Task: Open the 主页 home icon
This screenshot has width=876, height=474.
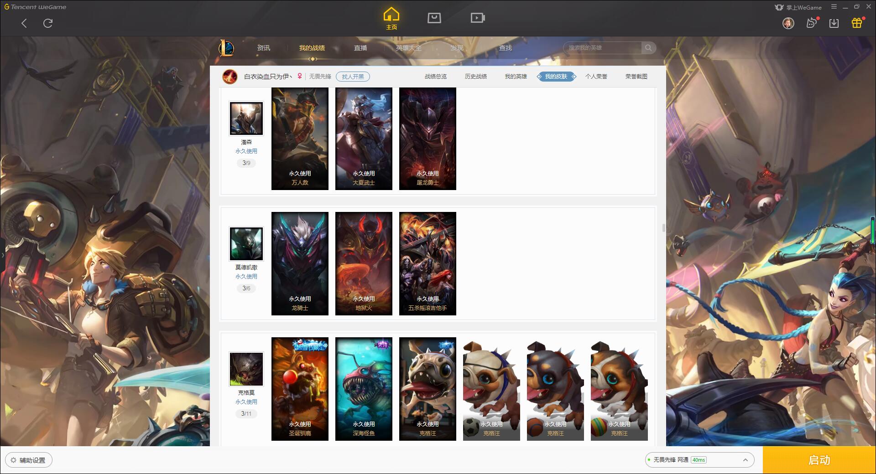Action: point(391,19)
